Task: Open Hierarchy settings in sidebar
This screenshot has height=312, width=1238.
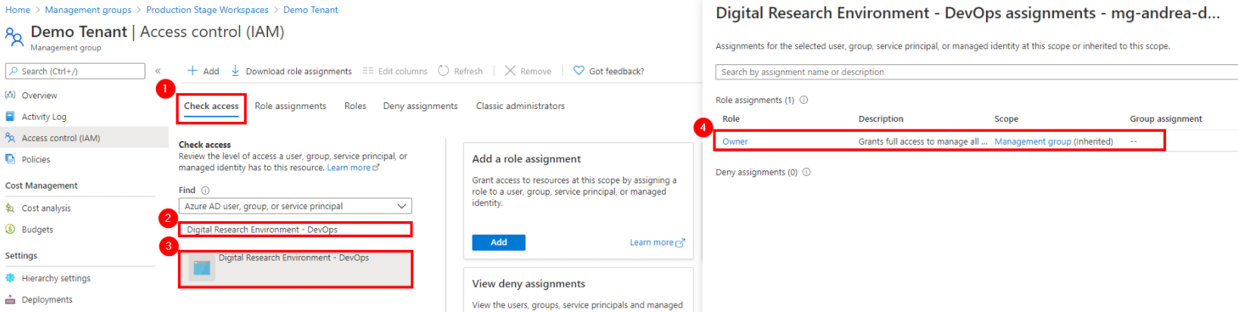Action: click(x=56, y=278)
